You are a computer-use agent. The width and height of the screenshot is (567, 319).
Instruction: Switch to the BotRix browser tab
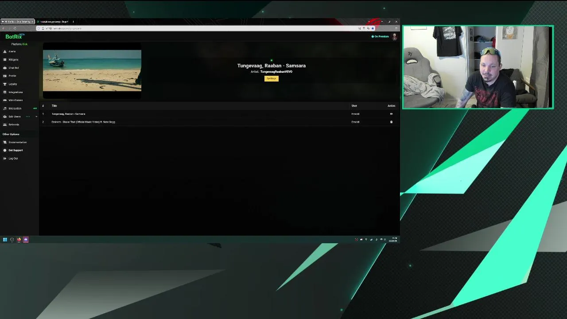(x=17, y=22)
